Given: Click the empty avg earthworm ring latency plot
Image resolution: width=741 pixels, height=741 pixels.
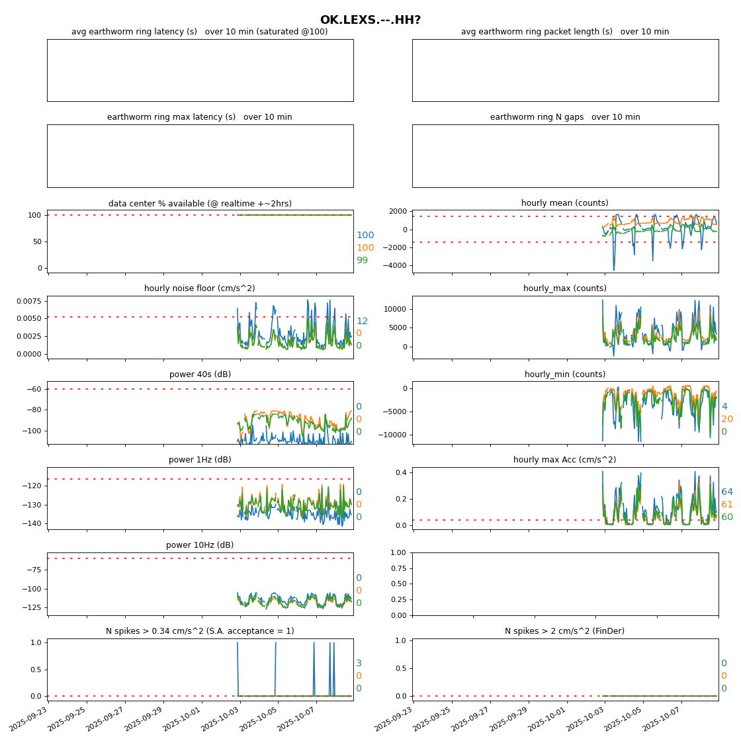Looking at the screenshot, I should point(200,70).
